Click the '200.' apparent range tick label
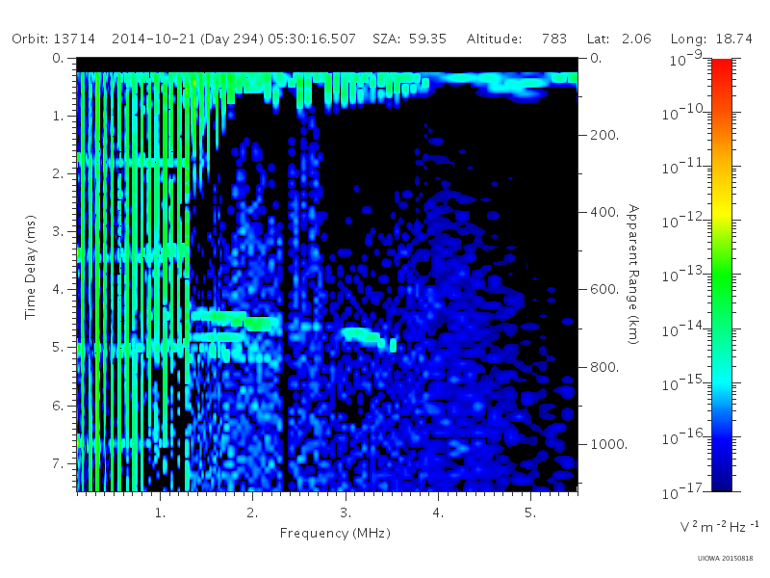 click(x=604, y=135)
